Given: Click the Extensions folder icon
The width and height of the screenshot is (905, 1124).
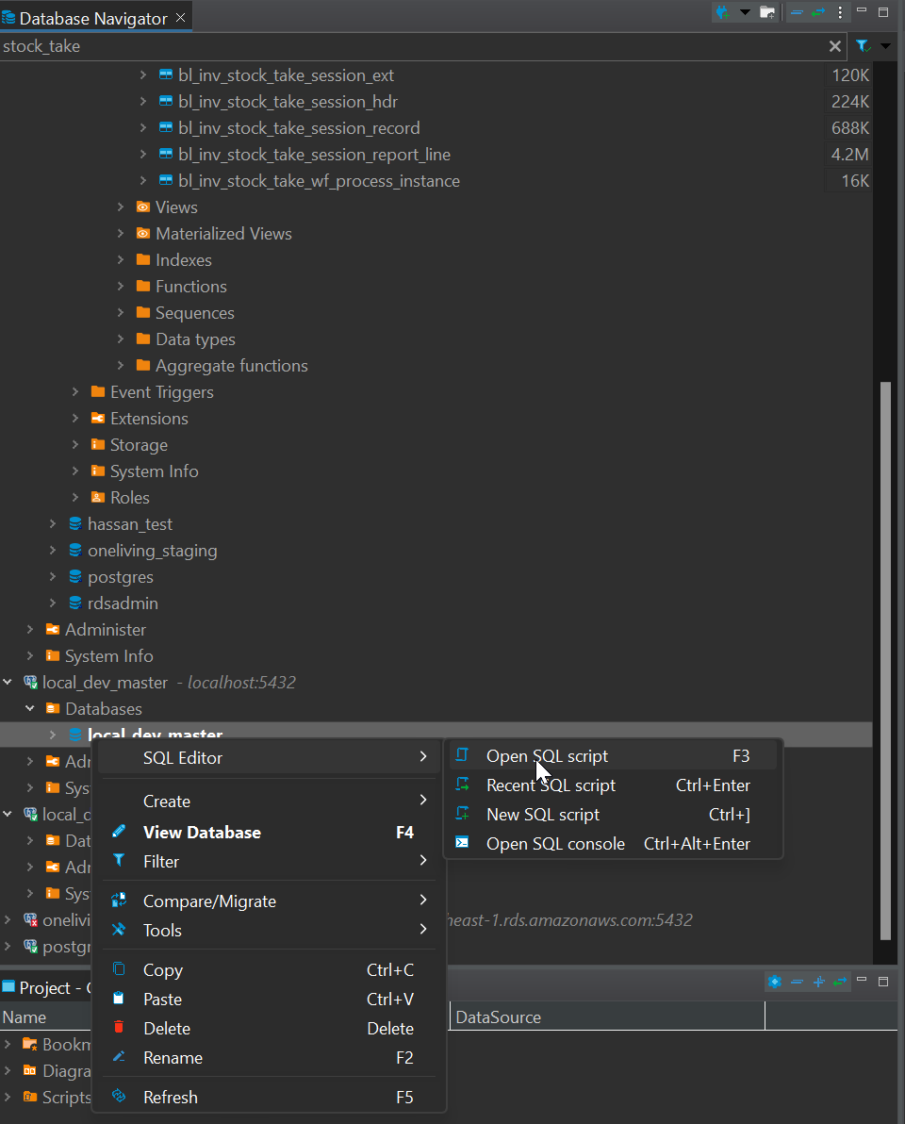Looking at the screenshot, I should 98,418.
